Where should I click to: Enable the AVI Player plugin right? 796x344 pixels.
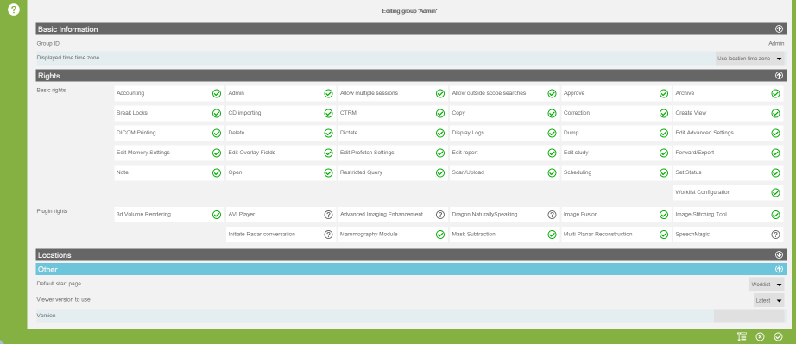(x=328, y=215)
